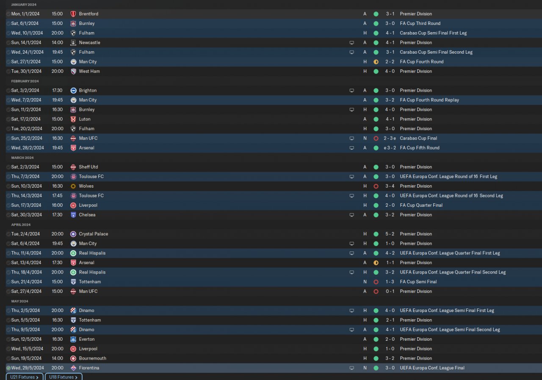542x380 pixels.
Task: Click the date Sun, 25/2/2024
Action: pyautogui.click(x=27, y=138)
